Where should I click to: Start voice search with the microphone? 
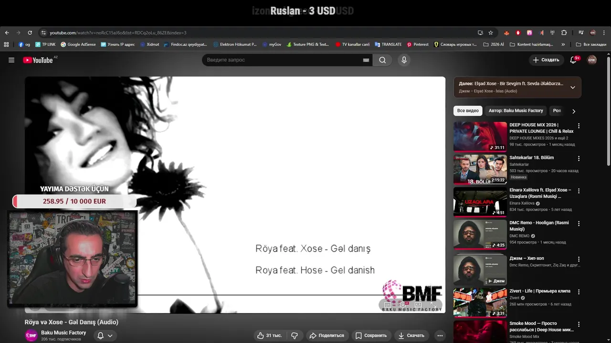[x=404, y=60]
